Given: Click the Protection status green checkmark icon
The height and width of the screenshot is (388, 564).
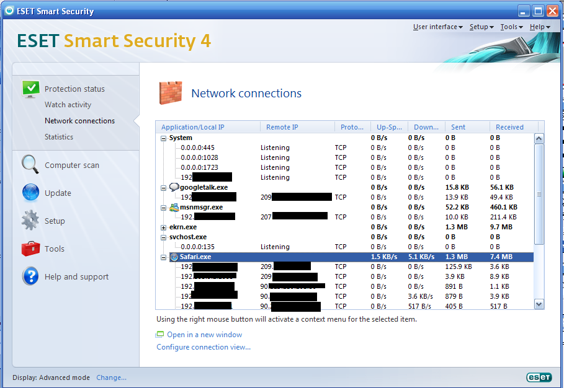Looking at the screenshot, I should click(31, 89).
